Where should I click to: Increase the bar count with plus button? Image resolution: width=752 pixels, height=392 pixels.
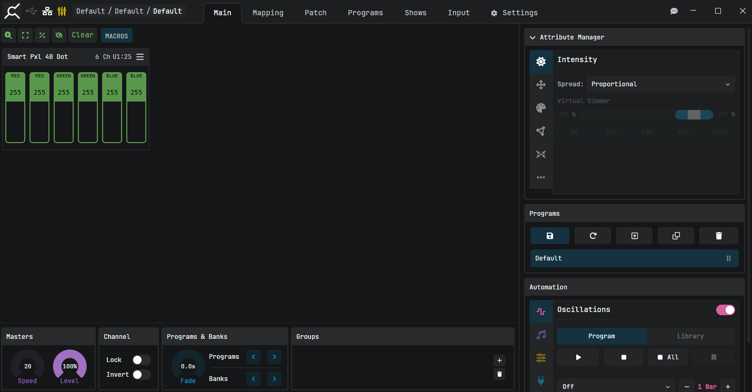coord(728,387)
